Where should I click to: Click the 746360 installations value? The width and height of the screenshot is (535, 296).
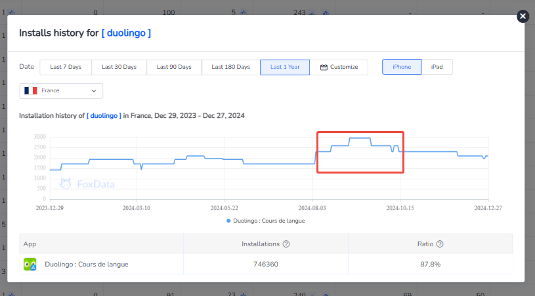click(x=265, y=265)
